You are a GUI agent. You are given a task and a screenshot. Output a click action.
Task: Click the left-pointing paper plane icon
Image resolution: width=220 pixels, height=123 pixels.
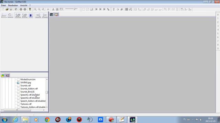pyautogui.click(x=38, y=15)
